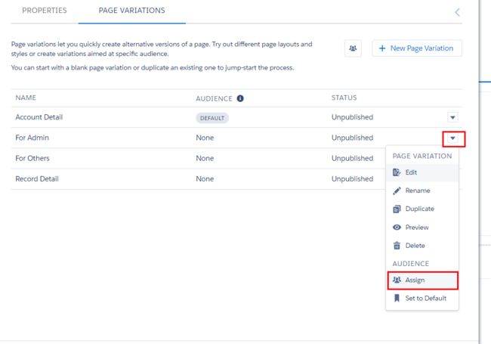Click the Duplicate copy icon

click(397, 209)
